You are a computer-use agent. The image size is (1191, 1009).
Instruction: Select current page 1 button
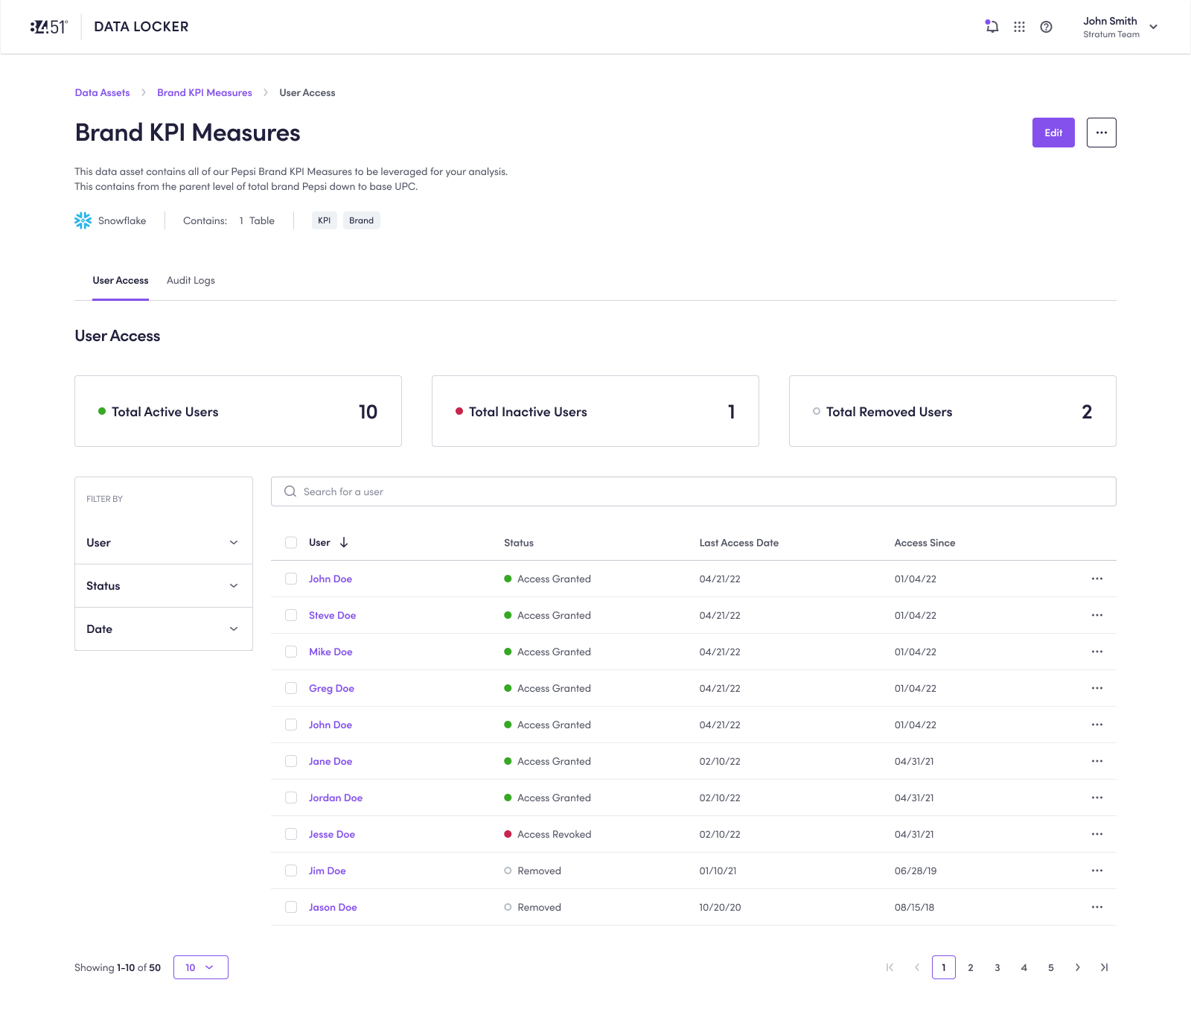[944, 967]
